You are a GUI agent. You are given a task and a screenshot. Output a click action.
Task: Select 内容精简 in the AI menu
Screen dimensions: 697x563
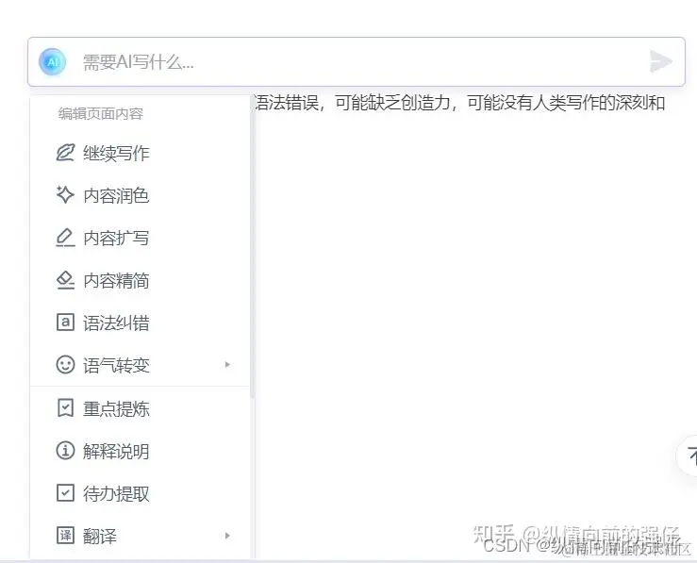click(140, 280)
